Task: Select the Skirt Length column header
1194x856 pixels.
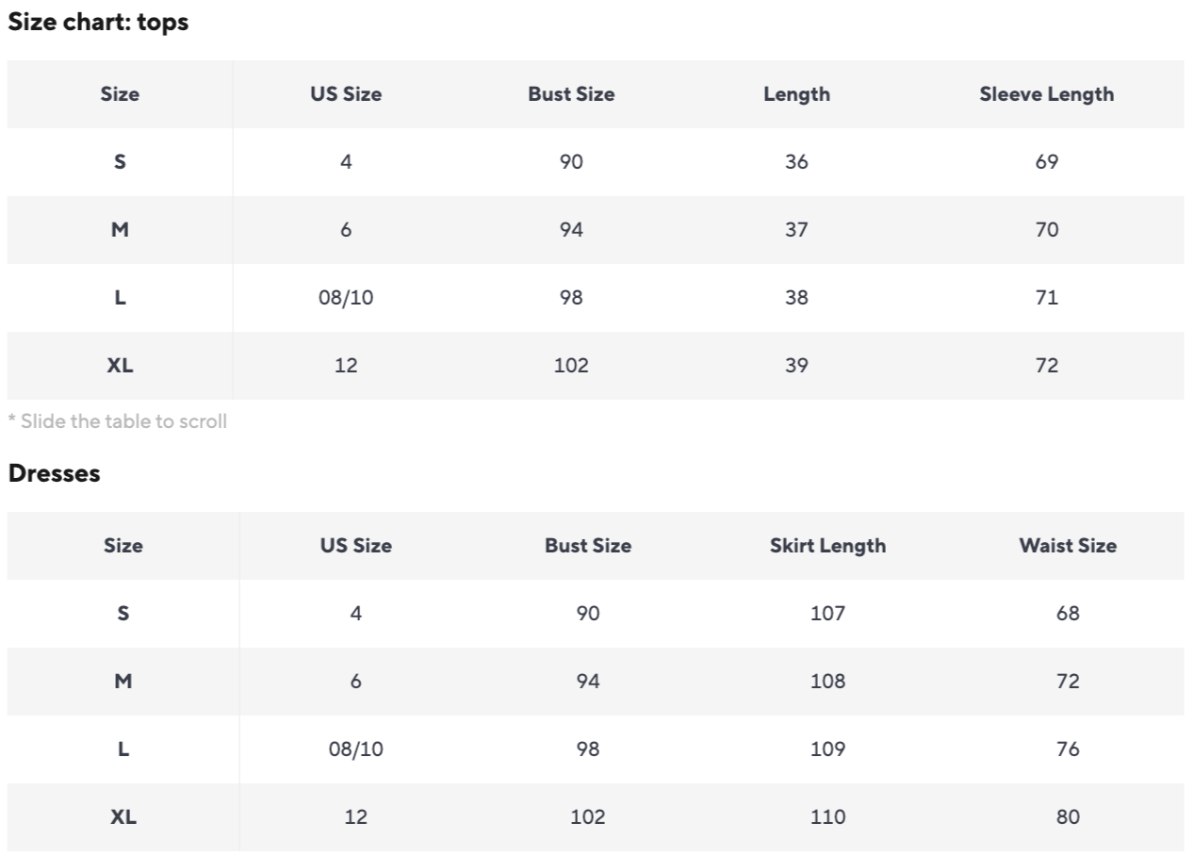Action: point(827,546)
